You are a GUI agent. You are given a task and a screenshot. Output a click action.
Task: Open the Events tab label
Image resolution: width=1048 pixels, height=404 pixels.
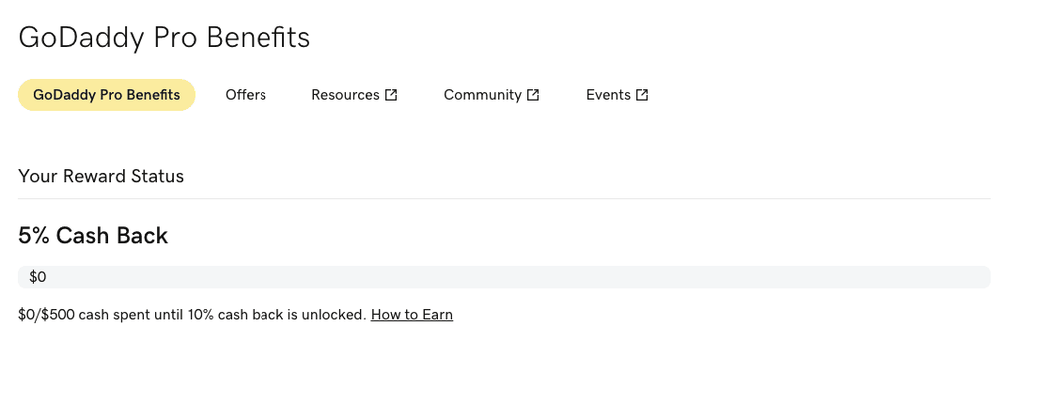(x=608, y=95)
